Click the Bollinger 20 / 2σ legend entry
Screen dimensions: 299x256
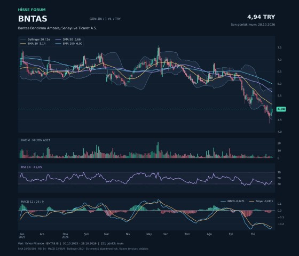click(35, 39)
